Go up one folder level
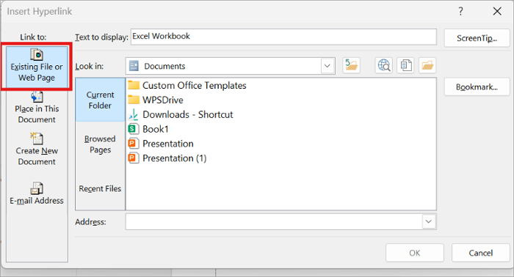Viewport: 514px width, 277px height. tap(351, 65)
